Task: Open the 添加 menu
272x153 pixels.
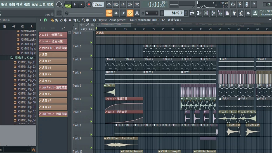Action: [12, 4]
